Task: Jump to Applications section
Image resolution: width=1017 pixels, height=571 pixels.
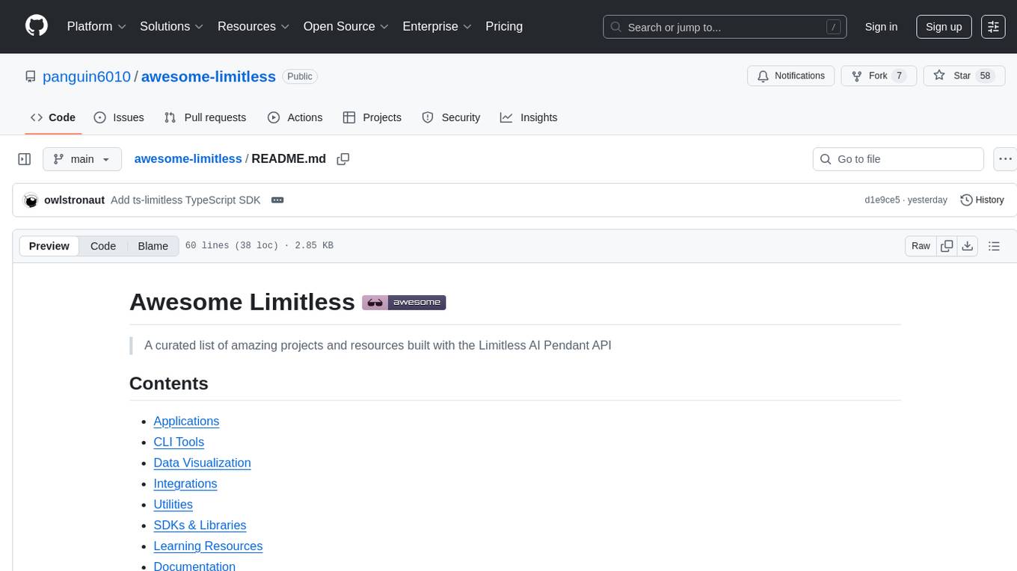Action: click(x=186, y=421)
